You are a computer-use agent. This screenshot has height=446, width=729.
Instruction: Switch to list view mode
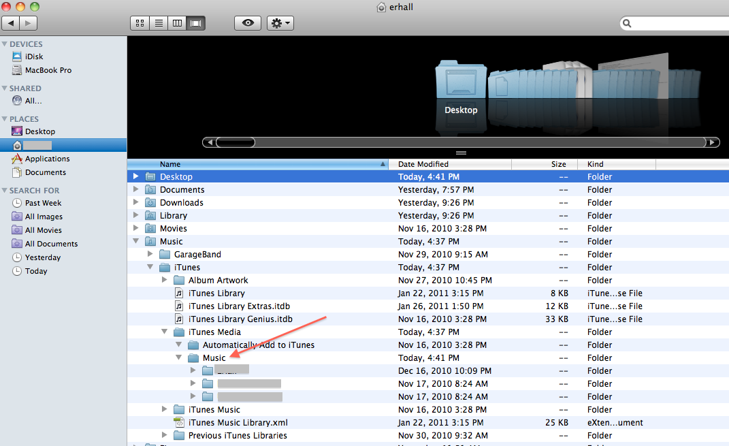[x=159, y=23]
